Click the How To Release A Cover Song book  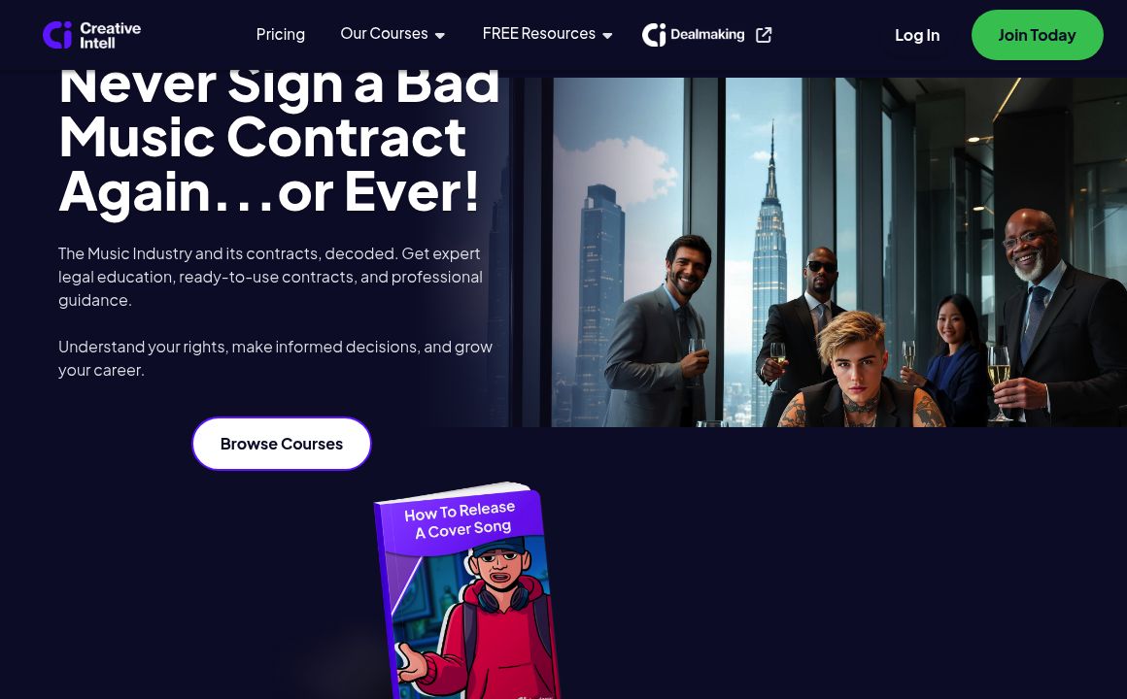[x=467, y=591]
